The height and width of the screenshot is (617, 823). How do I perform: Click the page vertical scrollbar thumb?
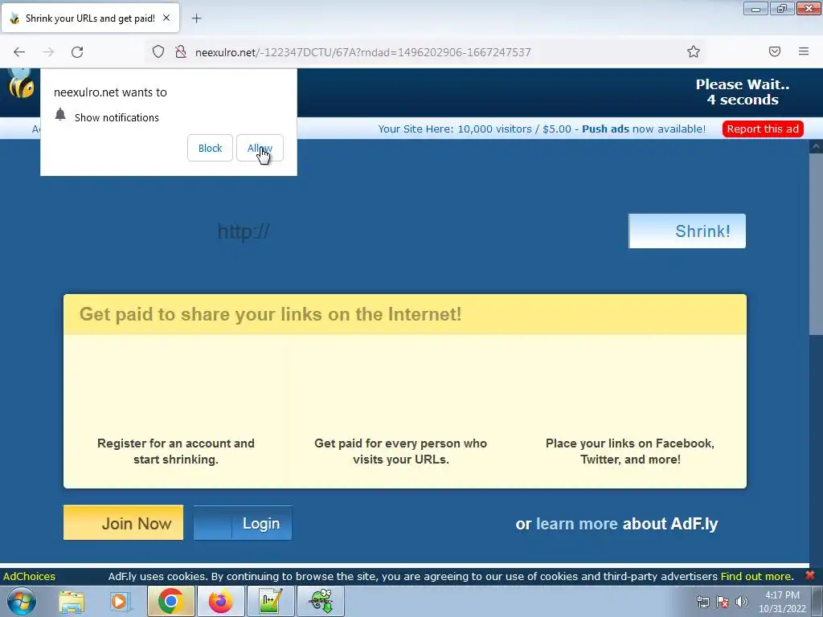pyautogui.click(x=817, y=243)
